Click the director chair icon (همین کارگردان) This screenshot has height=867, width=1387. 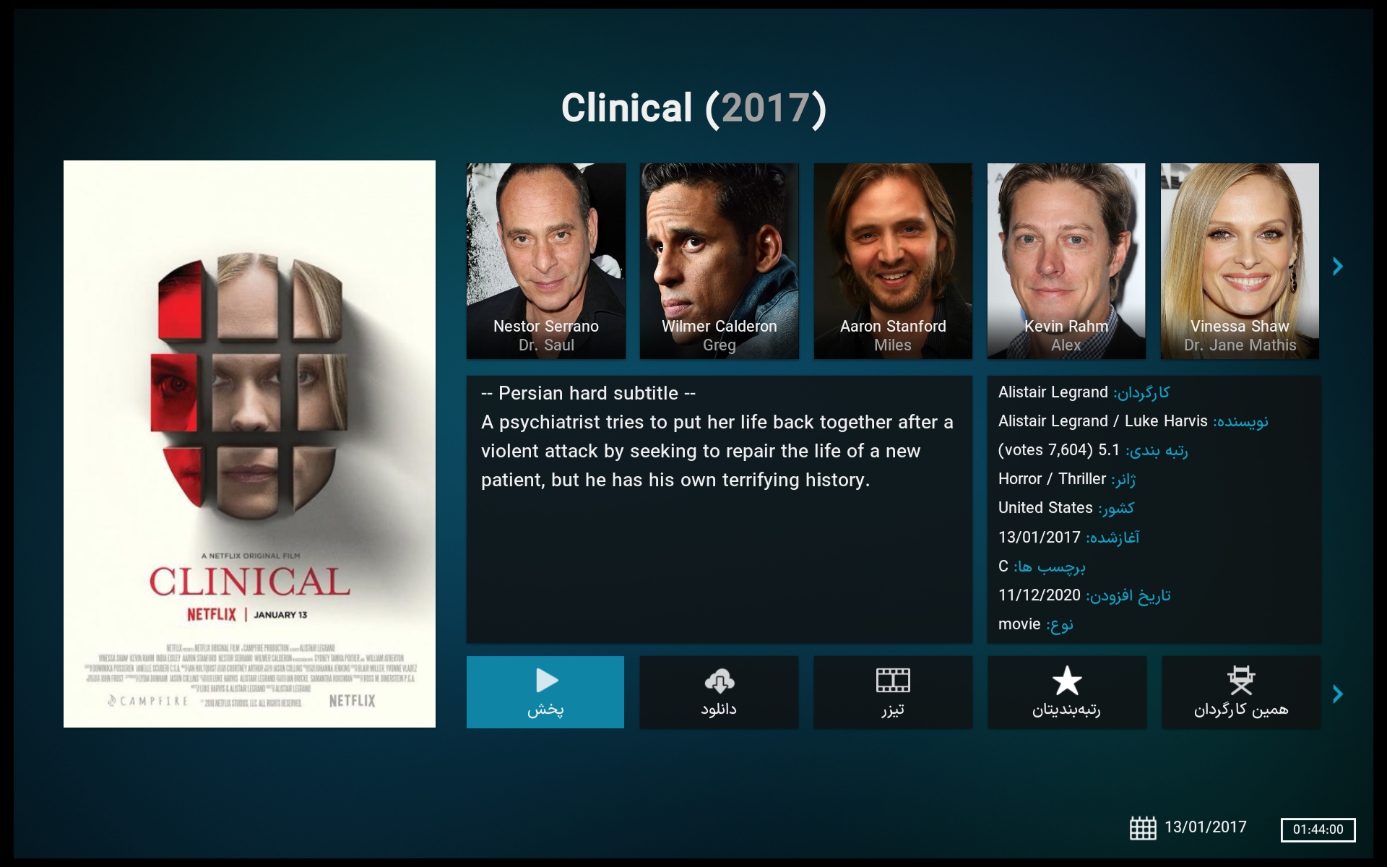1241,680
